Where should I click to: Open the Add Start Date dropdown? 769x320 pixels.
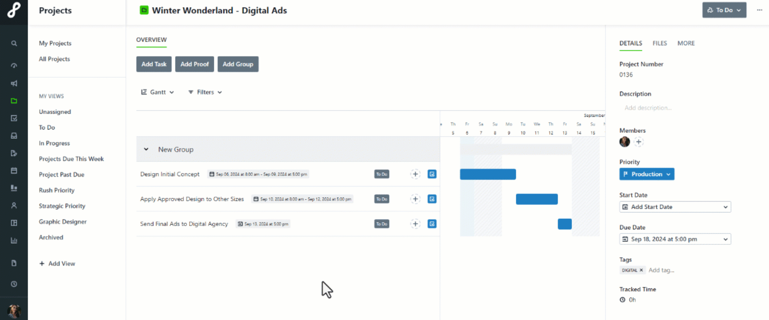pyautogui.click(x=675, y=207)
